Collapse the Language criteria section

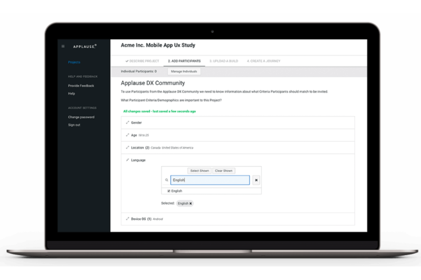[x=238, y=160]
